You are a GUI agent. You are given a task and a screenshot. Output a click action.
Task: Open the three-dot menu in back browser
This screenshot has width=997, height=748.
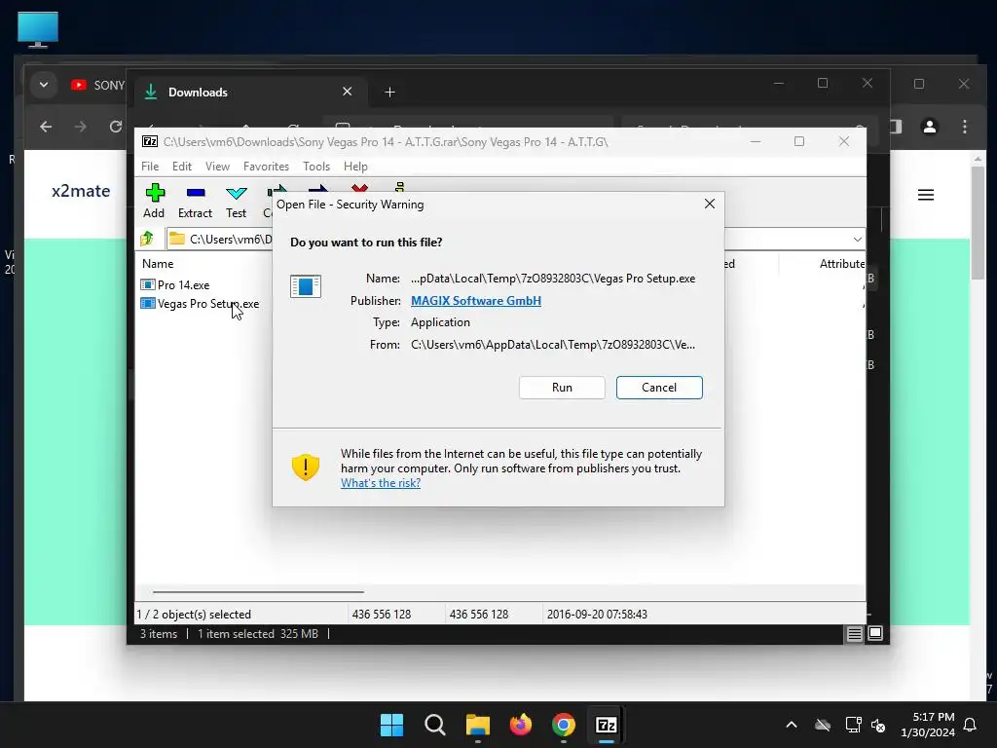pyautogui.click(x=965, y=127)
